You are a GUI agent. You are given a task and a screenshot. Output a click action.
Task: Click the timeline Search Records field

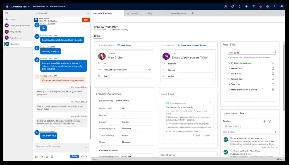point(250,126)
